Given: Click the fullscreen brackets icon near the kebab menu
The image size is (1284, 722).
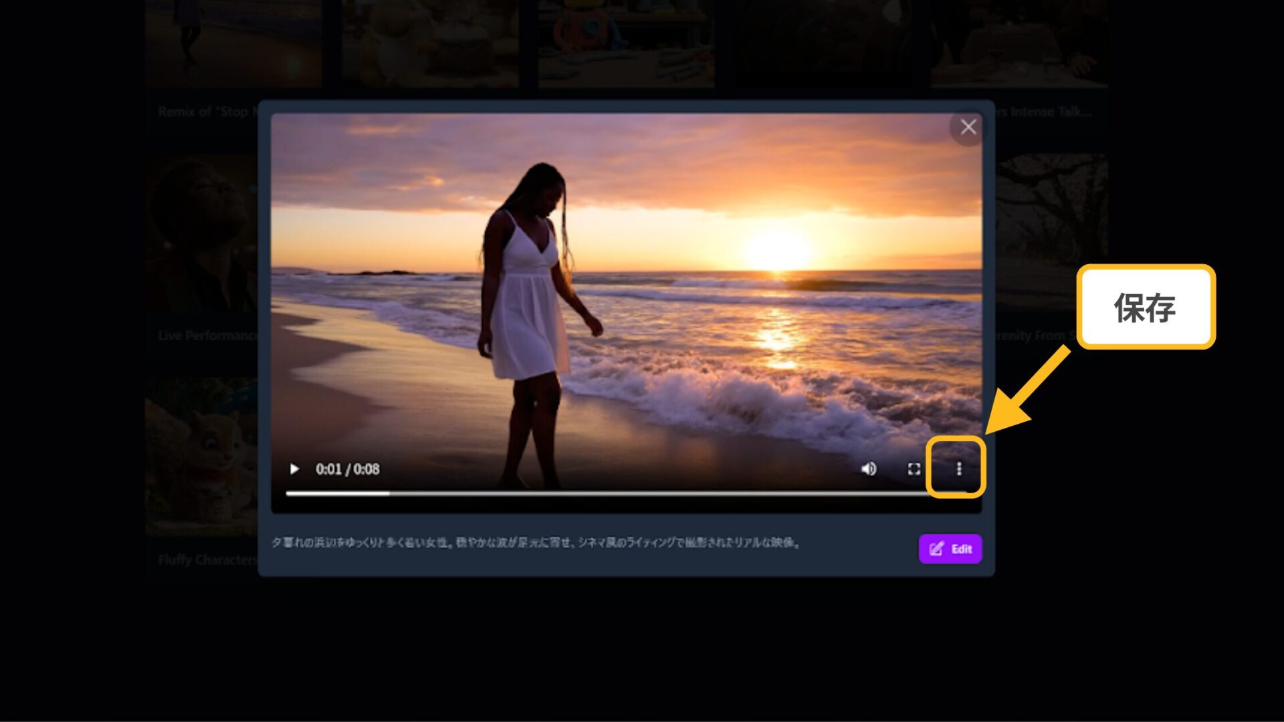Looking at the screenshot, I should [x=915, y=469].
